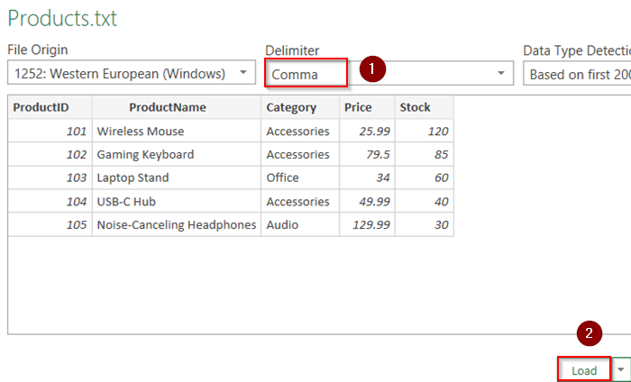Click the price 79.5 cell
Screen dimensions: 631x382
(367, 154)
